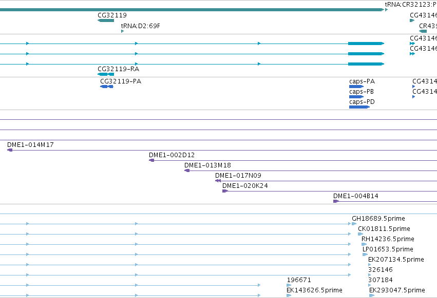The width and height of the screenshot is (437, 298).
Task: Select the caps-PD label
Action: pos(362,102)
